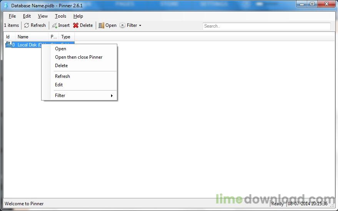Viewport: 338px width, 211px height.
Task: Maximize the Pinner window
Action: click(x=312, y=4)
